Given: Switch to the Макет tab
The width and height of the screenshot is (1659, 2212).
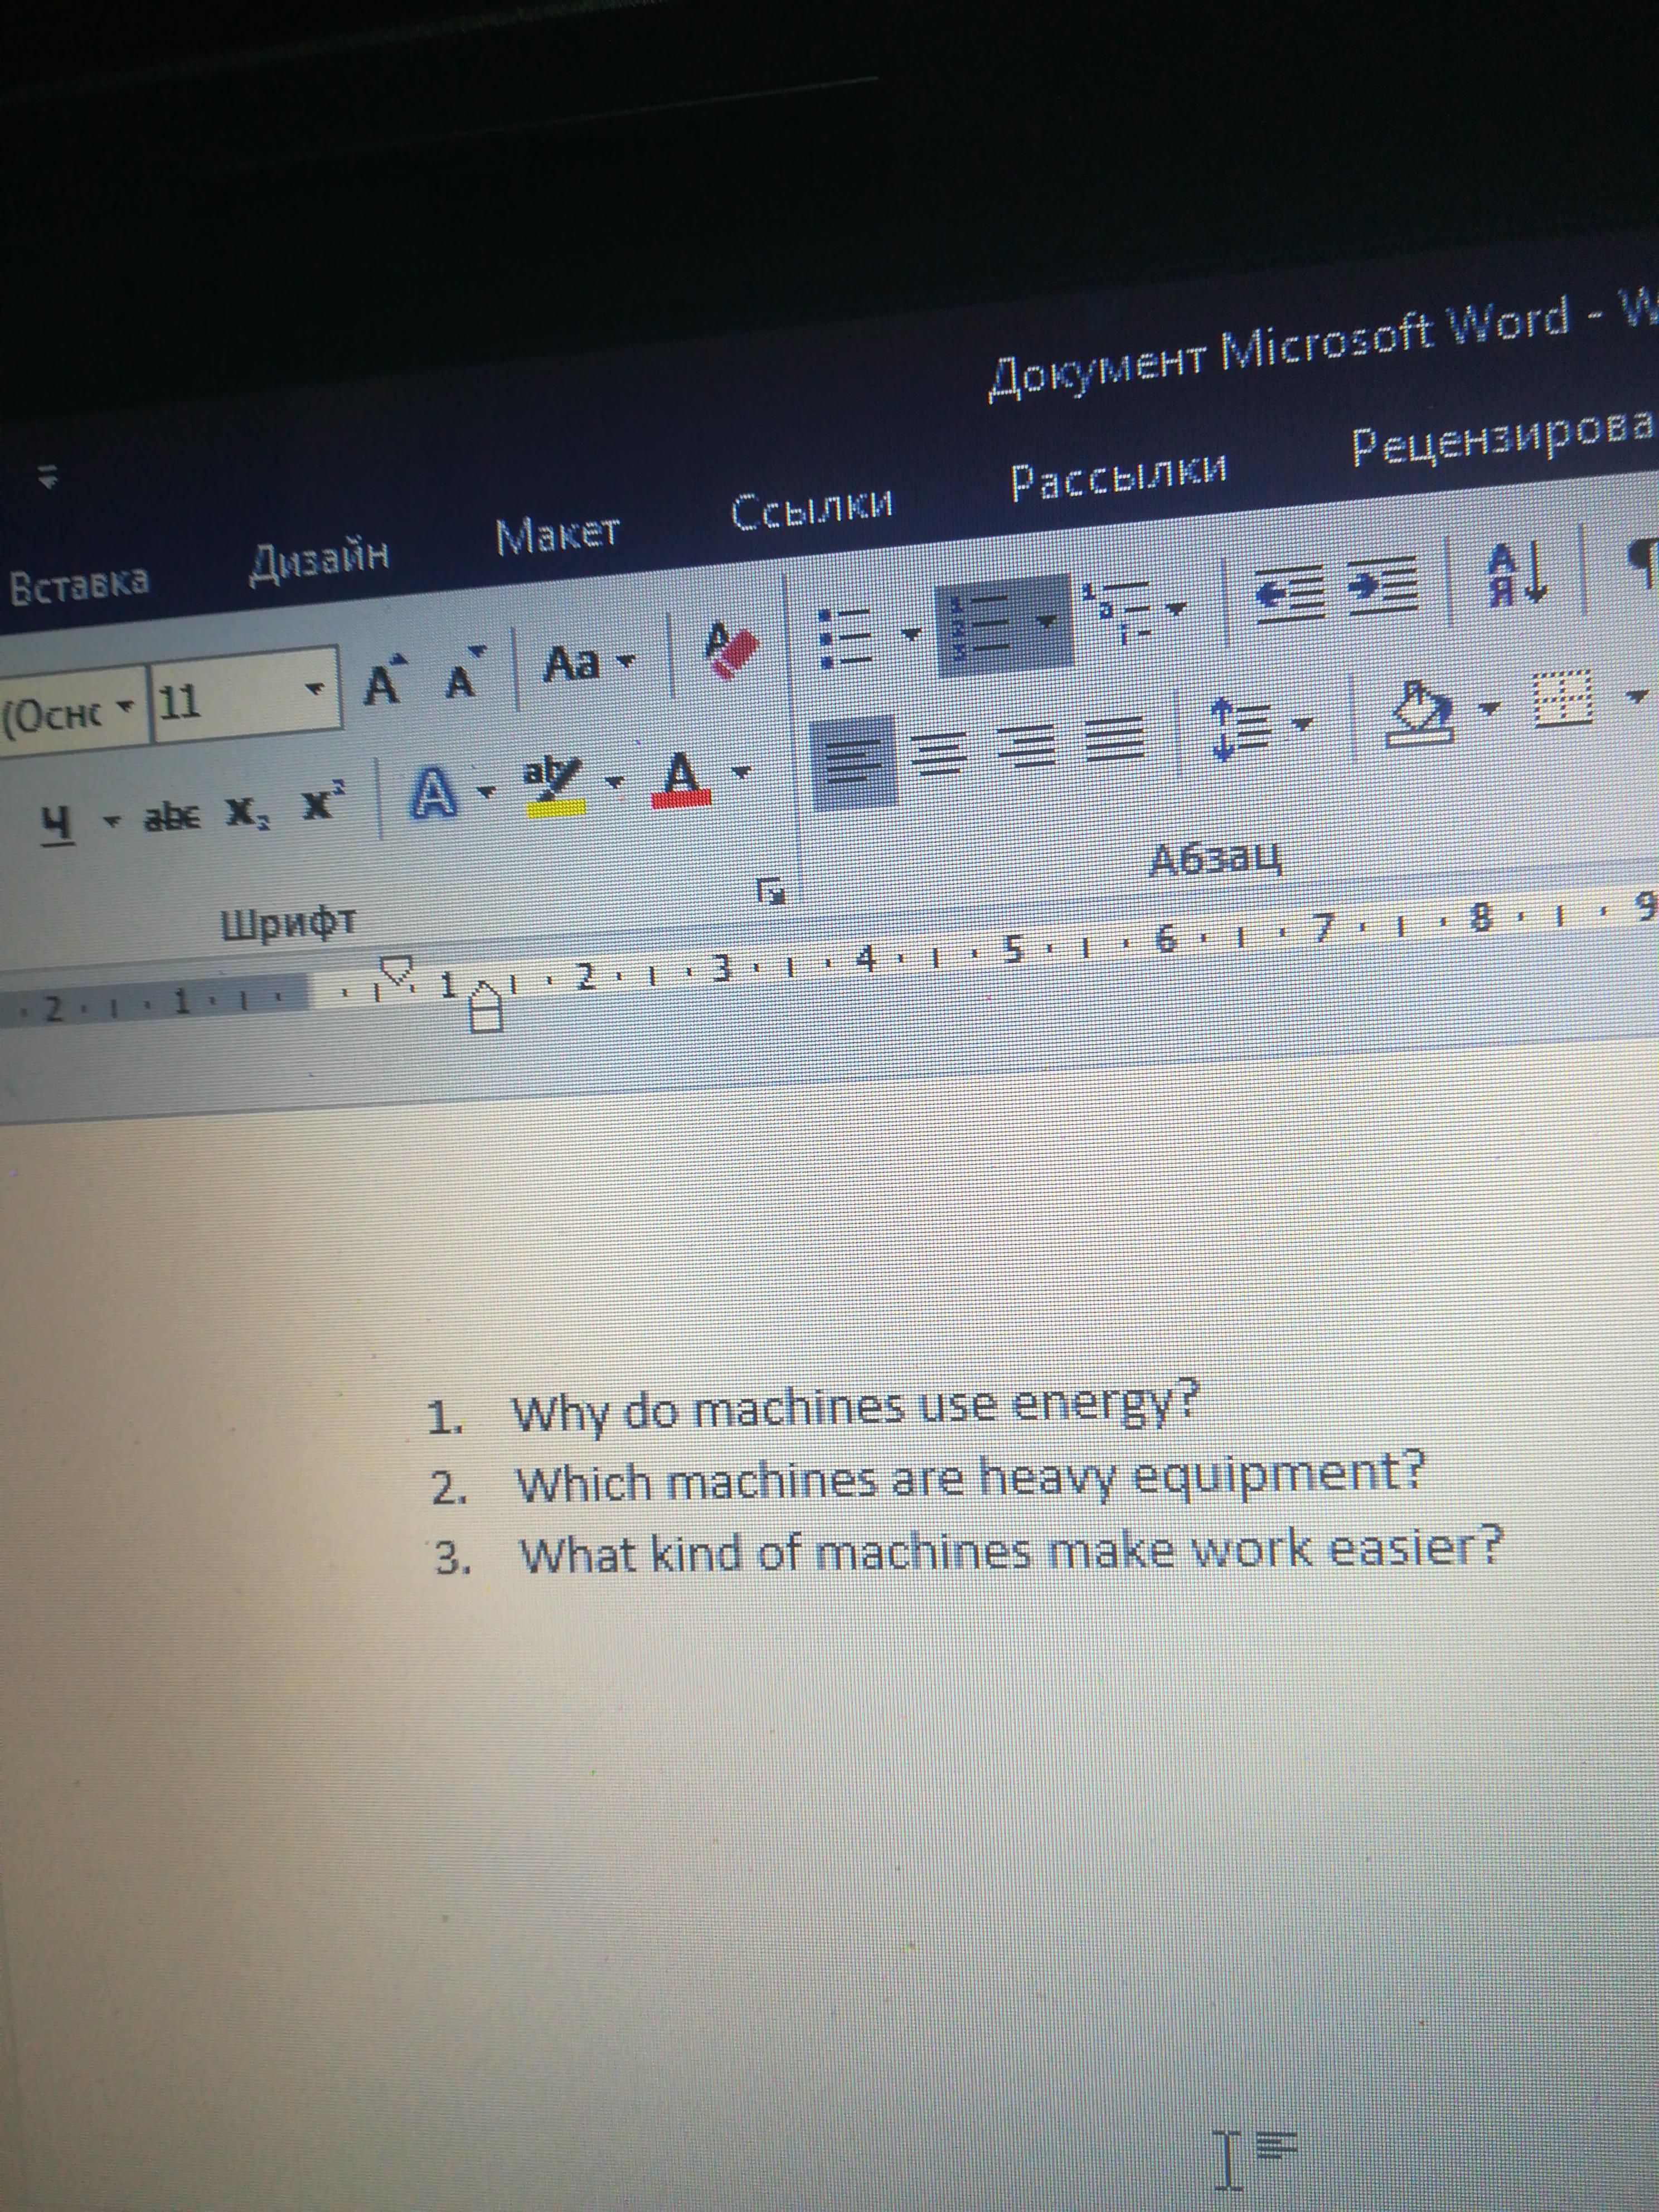Looking at the screenshot, I should coord(557,536).
